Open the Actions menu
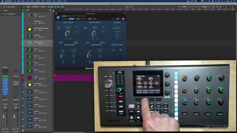This screenshot has height=133, width=237. (x=38, y=1)
